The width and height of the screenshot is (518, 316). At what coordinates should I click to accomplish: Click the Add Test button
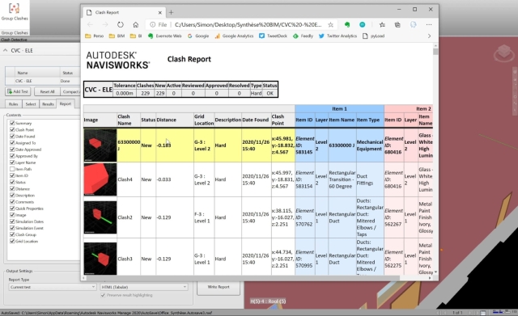(18, 91)
